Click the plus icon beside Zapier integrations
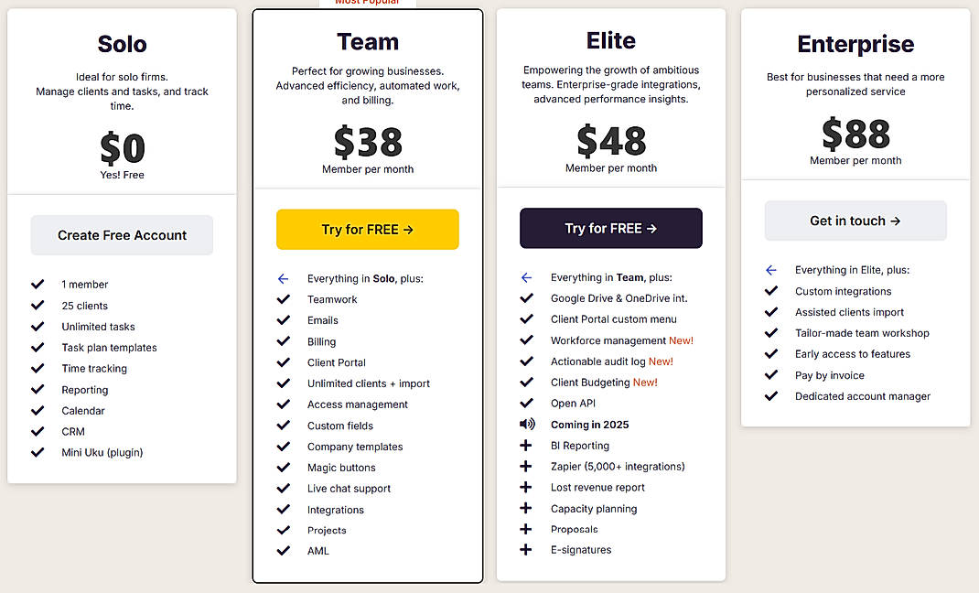The image size is (979, 593). point(526,466)
